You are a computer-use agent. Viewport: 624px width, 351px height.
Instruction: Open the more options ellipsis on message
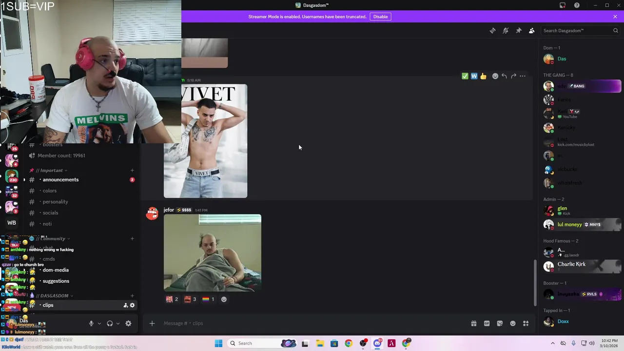point(523,76)
